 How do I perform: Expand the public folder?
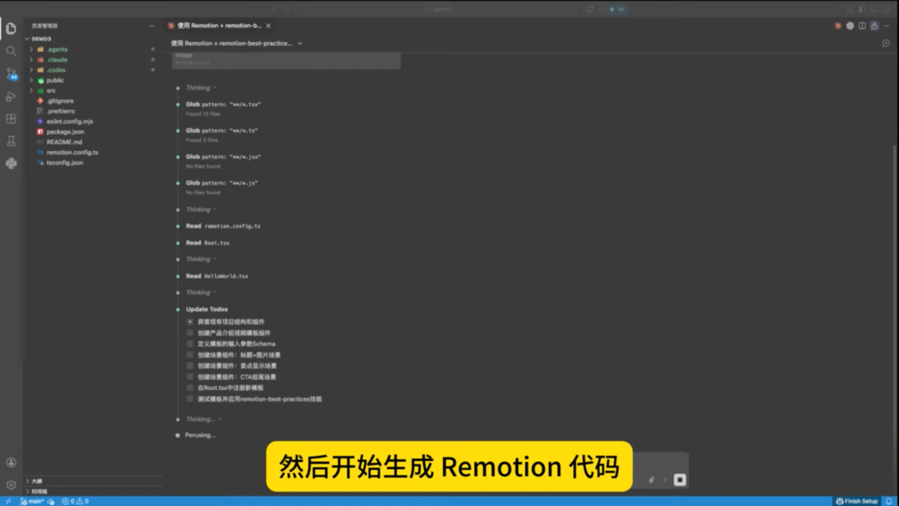(32, 80)
